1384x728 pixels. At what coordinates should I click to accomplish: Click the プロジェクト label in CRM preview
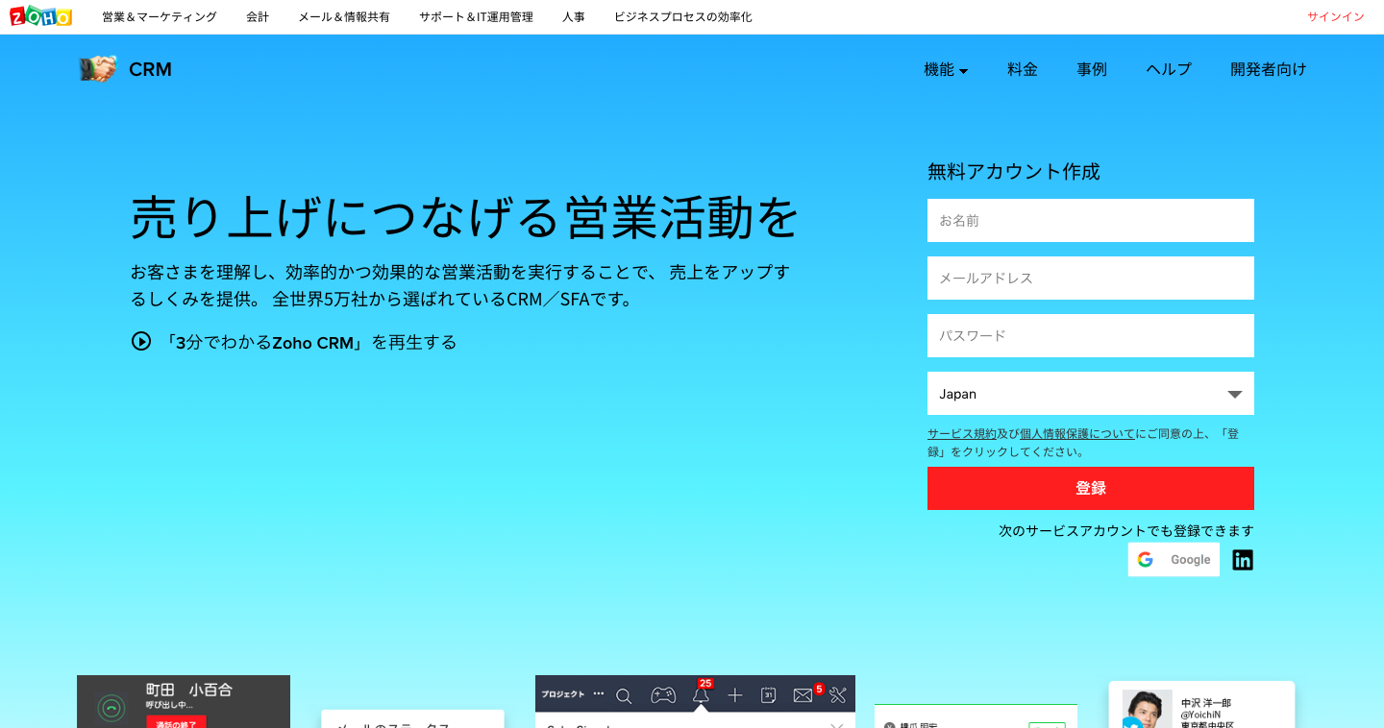tap(563, 693)
